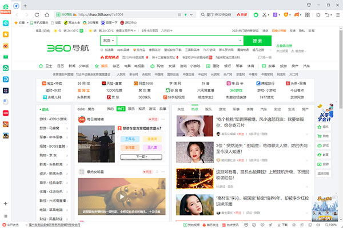The width and height of the screenshot is (343, 228).
Task: Click the green circle extension icon in toolbar
Action: tap(256, 15)
